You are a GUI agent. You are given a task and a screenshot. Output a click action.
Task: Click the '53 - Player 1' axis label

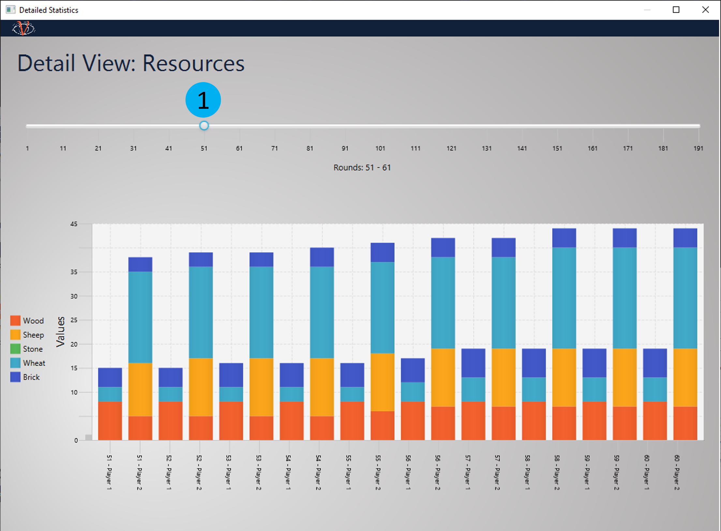click(228, 472)
